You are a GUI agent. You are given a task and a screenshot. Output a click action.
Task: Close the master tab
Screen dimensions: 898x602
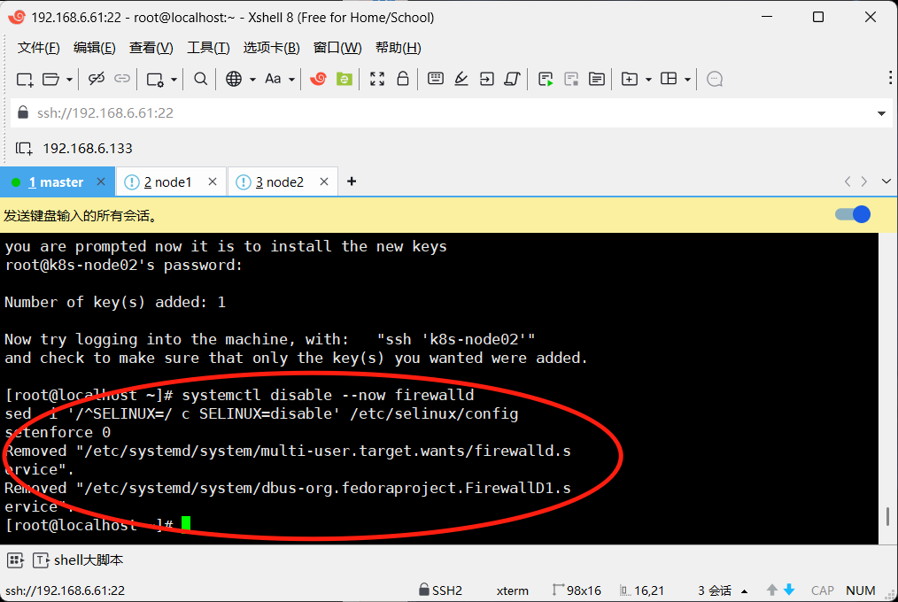pyautogui.click(x=101, y=181)
